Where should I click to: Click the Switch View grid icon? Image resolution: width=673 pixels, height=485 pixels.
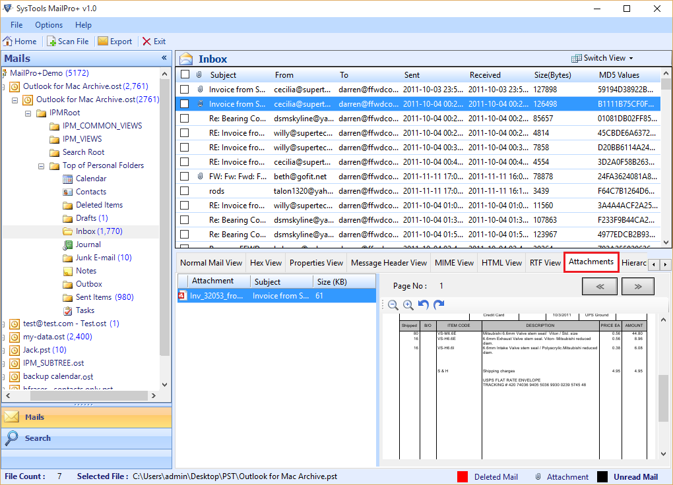pos(576,58)
